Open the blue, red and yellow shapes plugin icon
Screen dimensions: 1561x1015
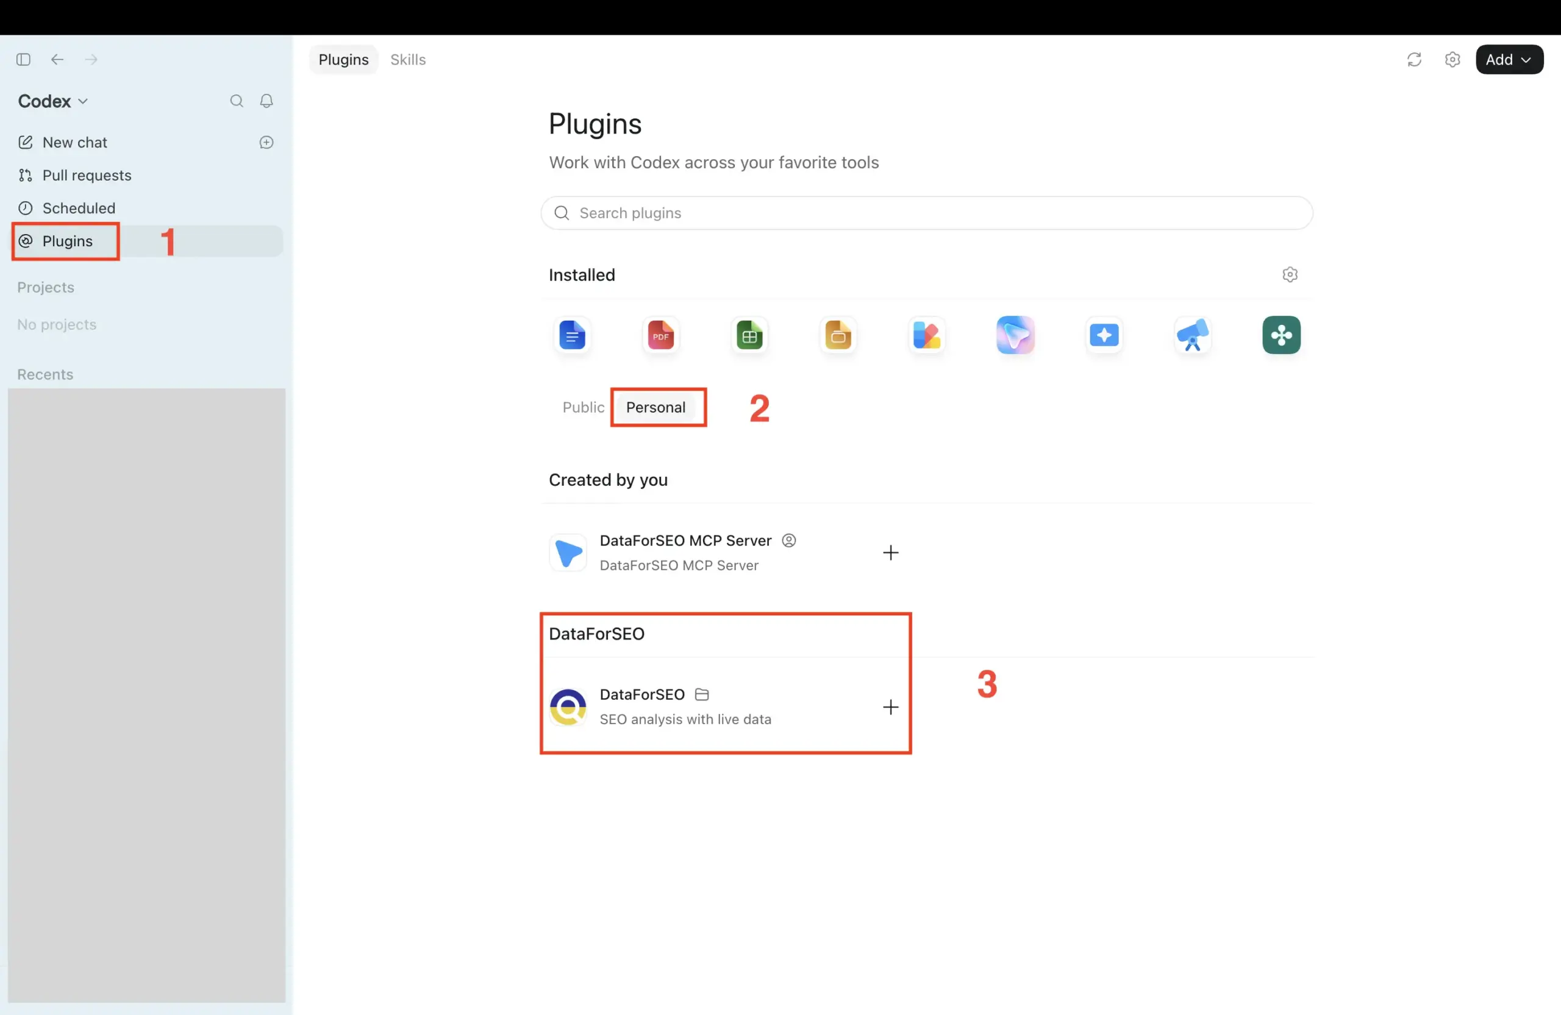[927, 335]
